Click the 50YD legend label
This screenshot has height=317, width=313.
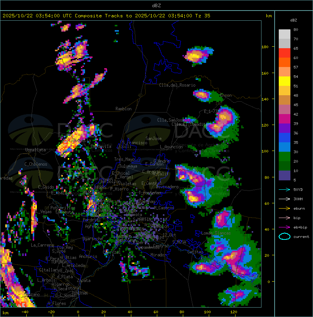coord(298,190)
